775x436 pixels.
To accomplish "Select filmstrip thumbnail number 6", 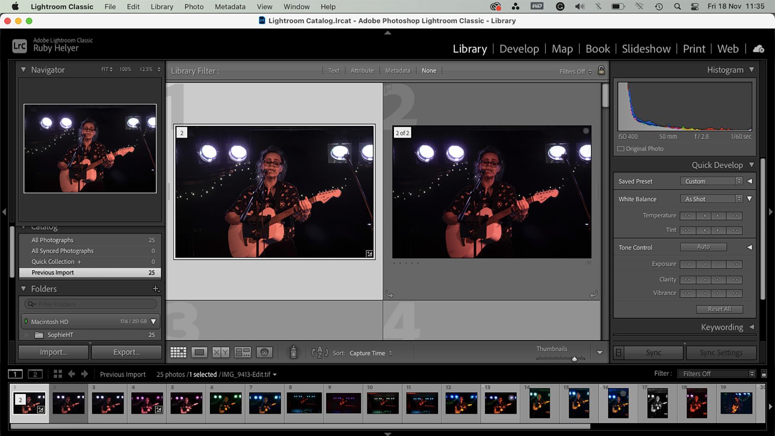I will [x=226, y=402].
